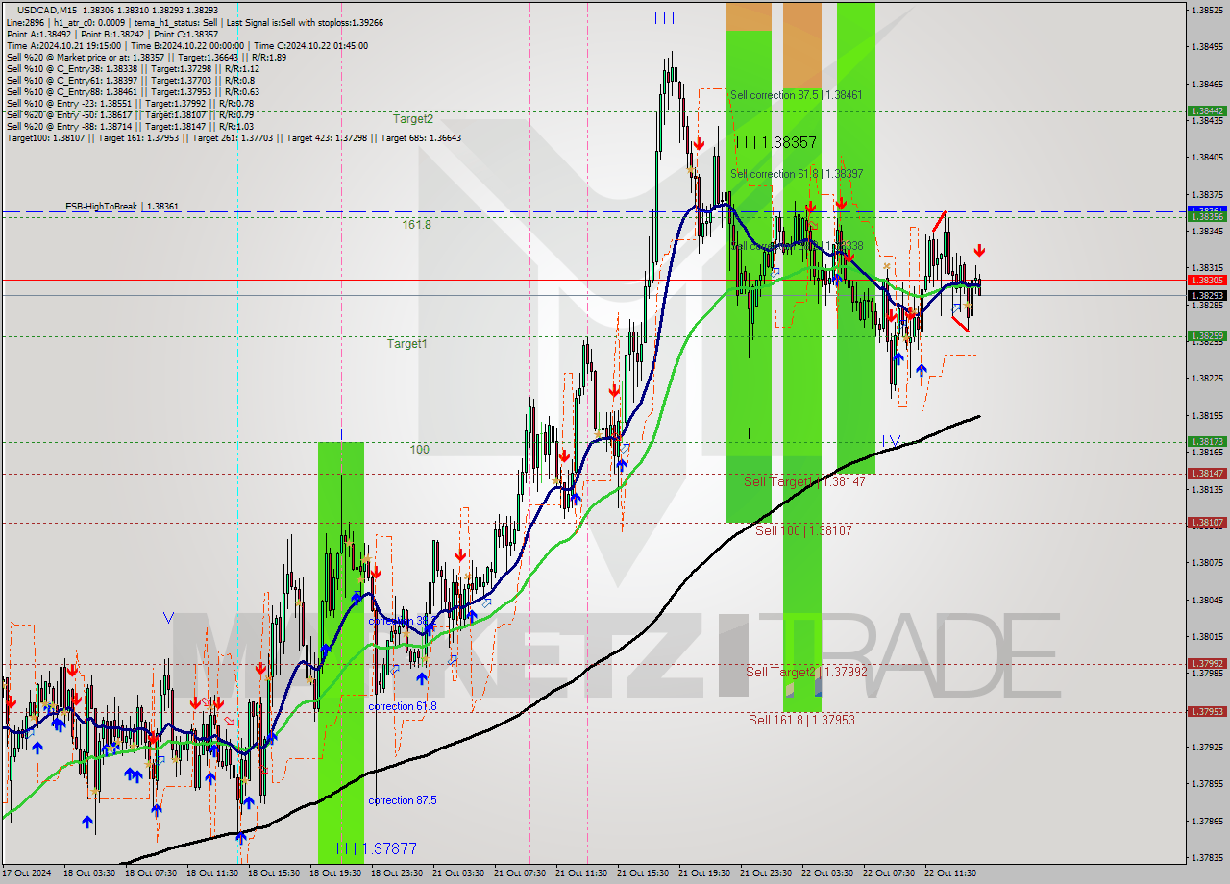Click the 1.38225 price scale value
The height and width of the screenshot is (884, 1230).
click(1207, 379)
